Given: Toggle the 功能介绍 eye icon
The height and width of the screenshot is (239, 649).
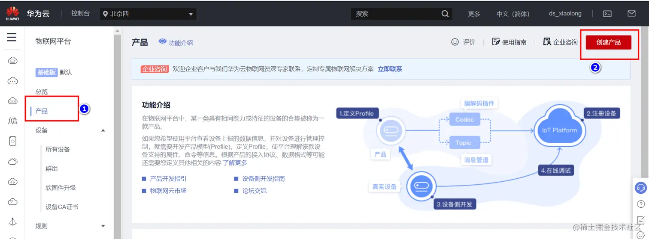Looking at the screenshot, I should [162, 41].
